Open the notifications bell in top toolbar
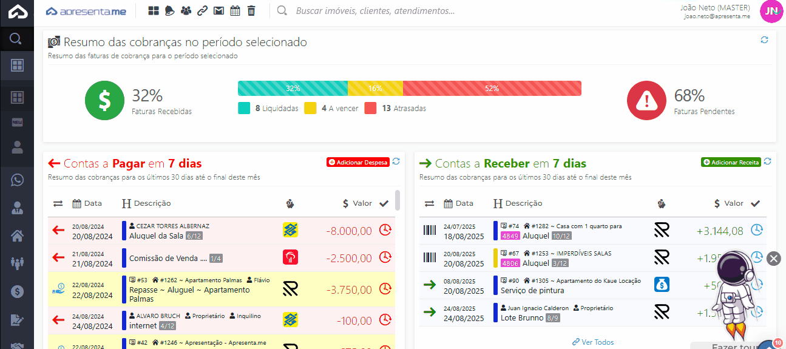Screen dimensions: 786x349 pos(169,10)
